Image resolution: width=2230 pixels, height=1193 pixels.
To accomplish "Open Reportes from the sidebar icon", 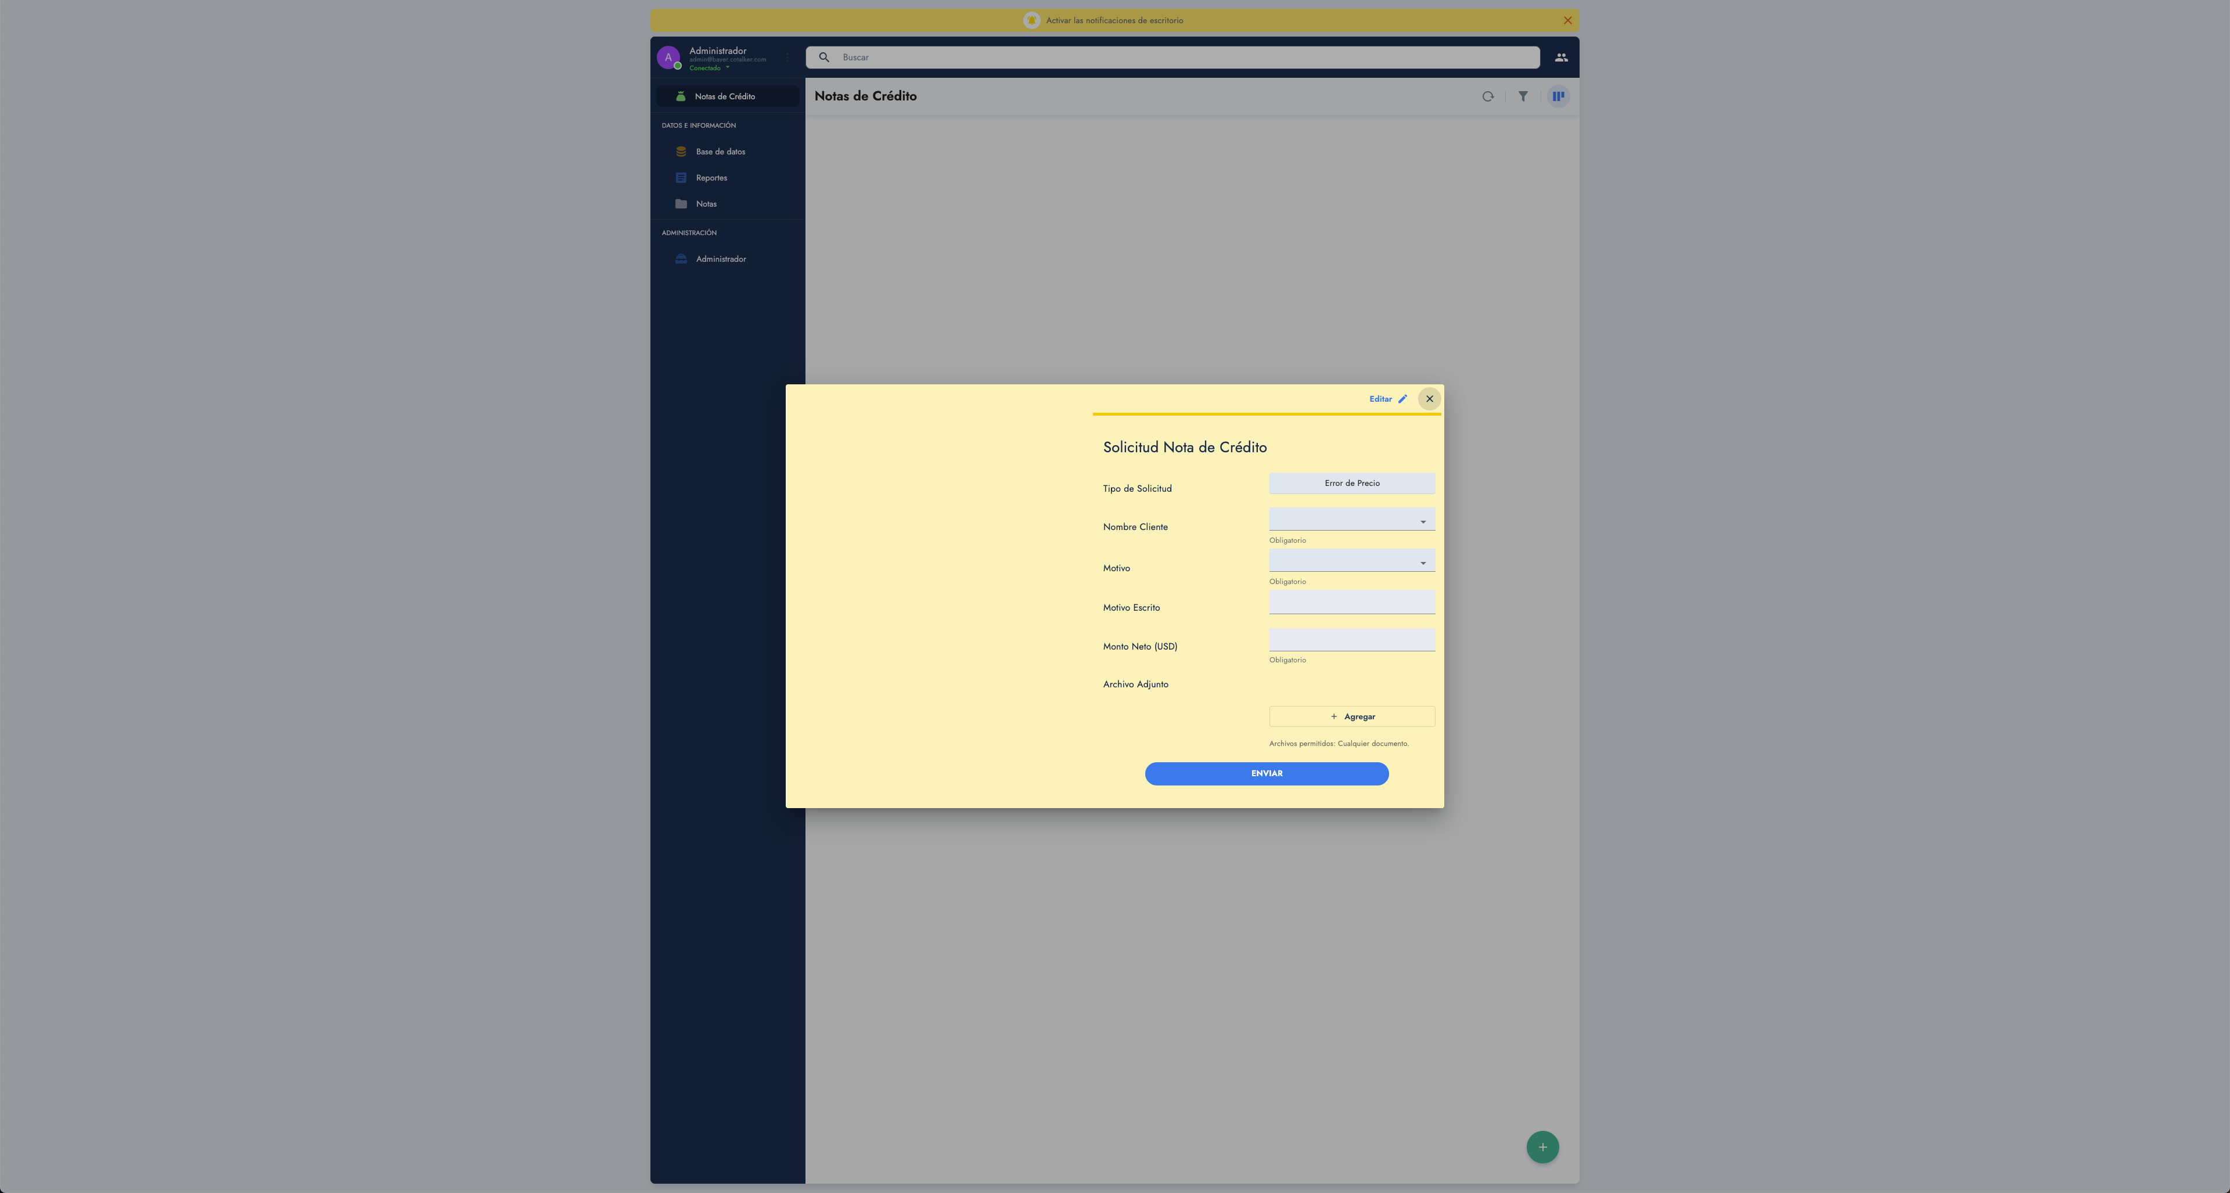I will (x=681, y=177).
